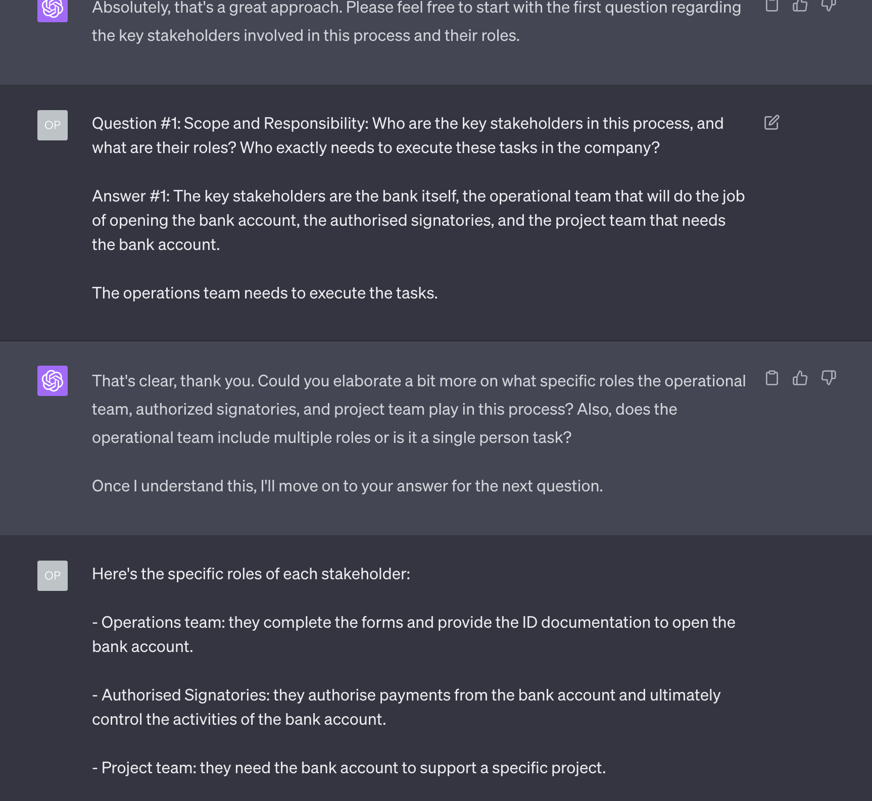The image size is (872, 801).
Task: Copy the "That's clear, thank you" response
Action: click(771, 378)
